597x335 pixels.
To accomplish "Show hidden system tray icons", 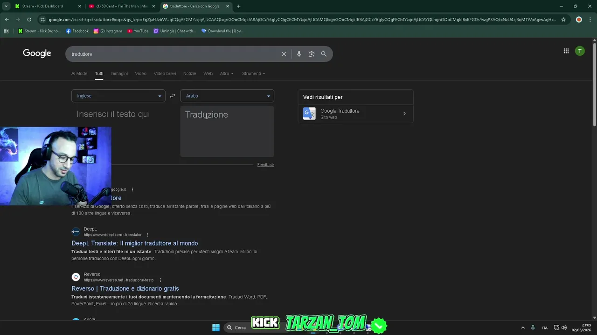I will 523,328.
